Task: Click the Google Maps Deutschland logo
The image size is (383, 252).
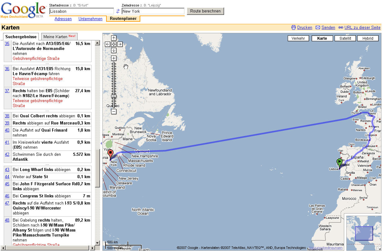Action: (x=23, y=10)
